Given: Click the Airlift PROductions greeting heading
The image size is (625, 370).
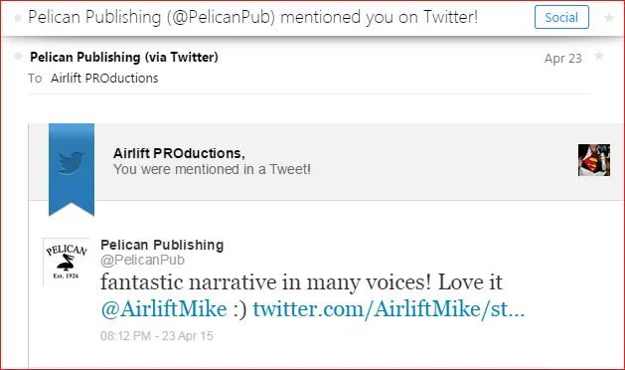Looking at the screenshot, I should click(179, 153).
